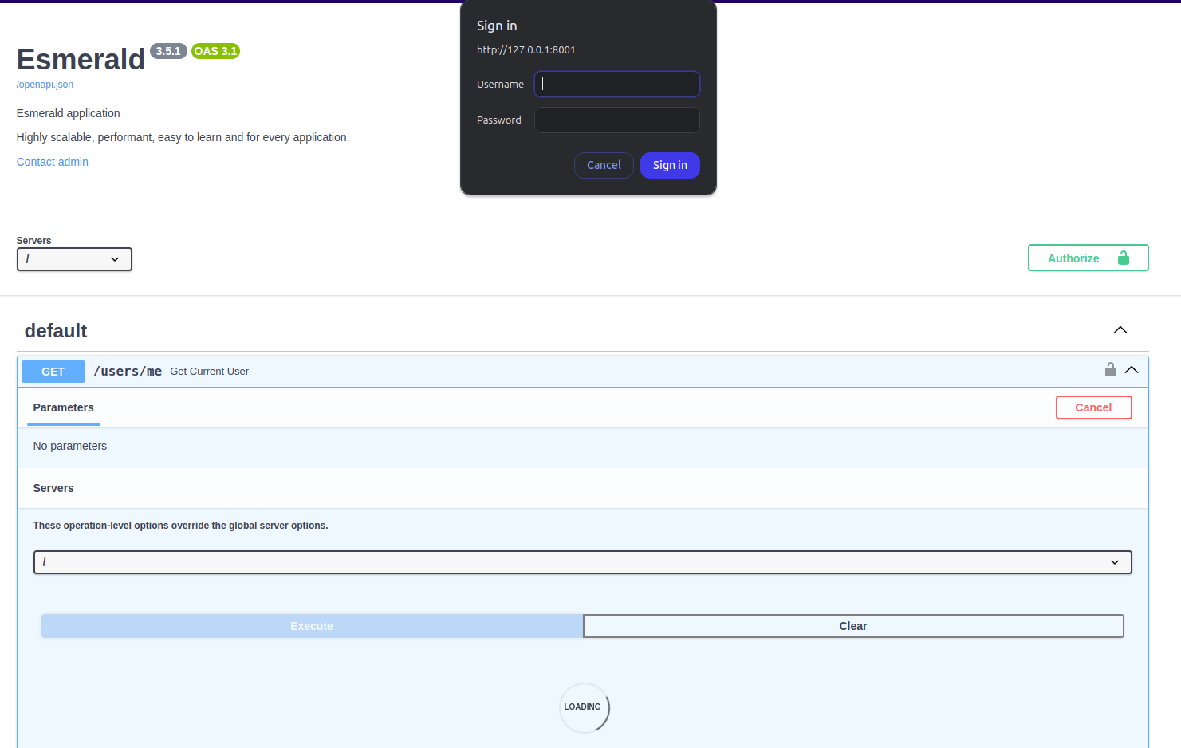Click the GET method badge

click(x=53, y=372)
